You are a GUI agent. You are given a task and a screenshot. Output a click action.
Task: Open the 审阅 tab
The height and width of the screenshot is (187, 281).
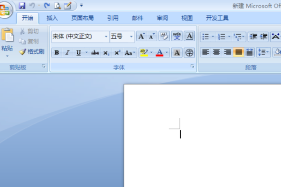coord(163,18)
